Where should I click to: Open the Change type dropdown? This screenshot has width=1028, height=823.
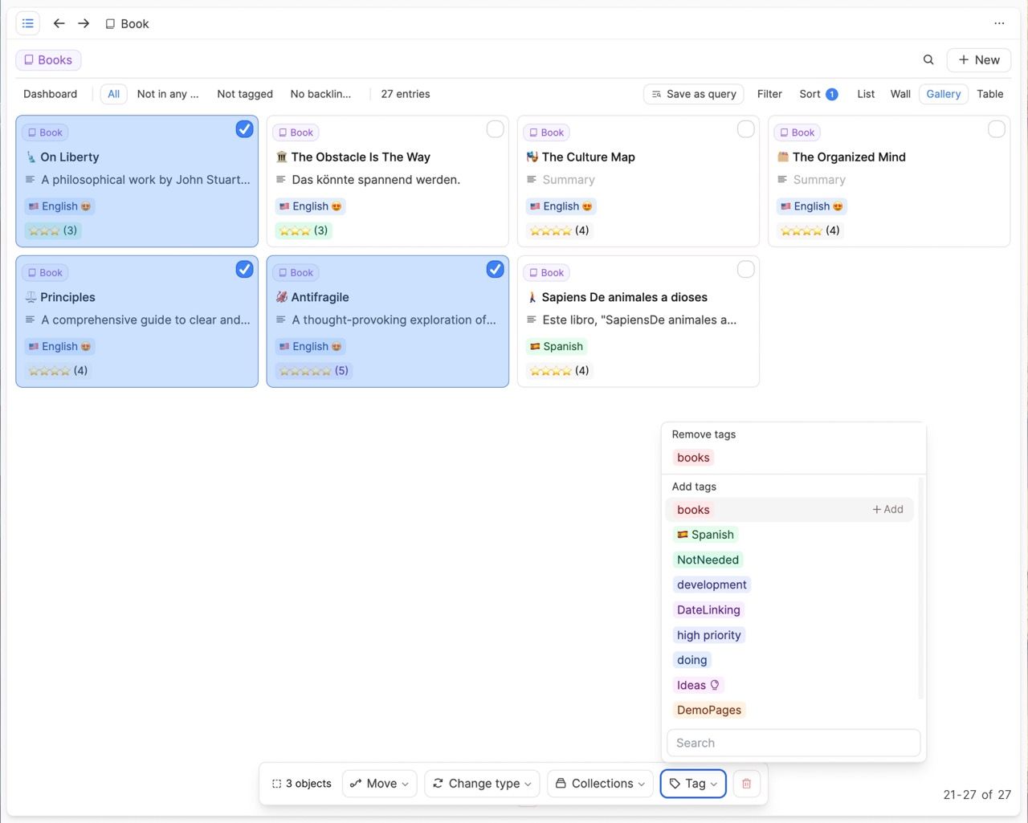pos(482,784)
